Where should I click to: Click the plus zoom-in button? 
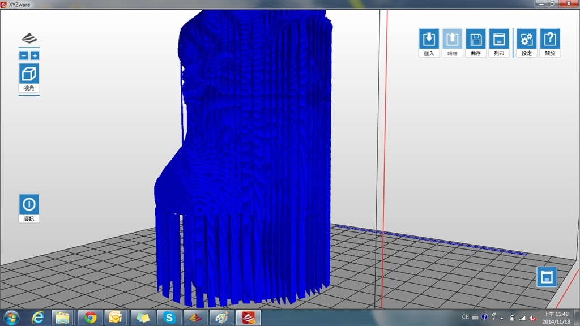[x=35, y=55]
